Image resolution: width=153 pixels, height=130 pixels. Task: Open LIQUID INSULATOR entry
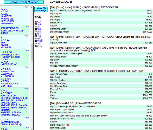coord(10,57)
